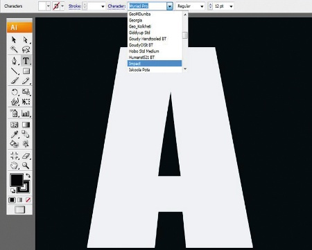The image size is (312, 250).
Task: Open the font family dropdown arrow
Action: click(170, 6)
